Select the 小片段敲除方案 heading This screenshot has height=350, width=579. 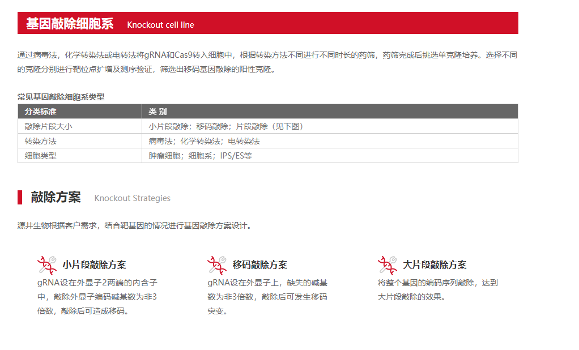94,264
